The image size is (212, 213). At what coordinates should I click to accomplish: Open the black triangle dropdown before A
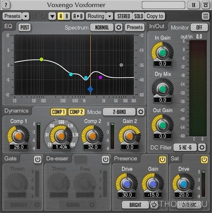coord(52,16)
